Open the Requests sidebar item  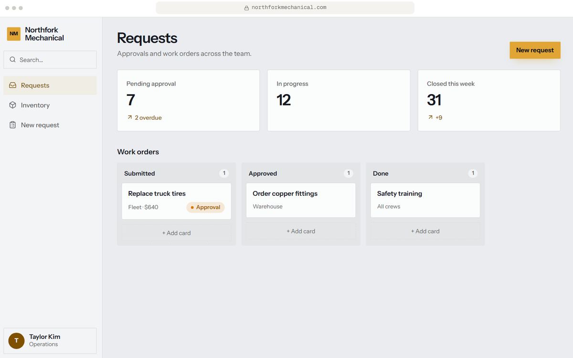[50, 85]
